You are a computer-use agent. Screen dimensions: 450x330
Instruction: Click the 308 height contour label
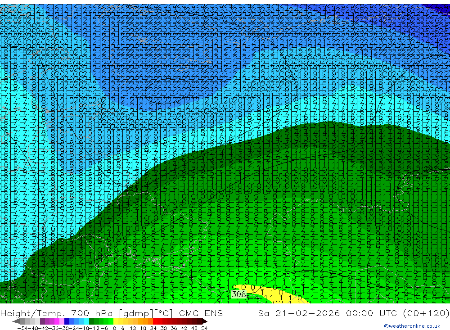click(x=239, y=294)
